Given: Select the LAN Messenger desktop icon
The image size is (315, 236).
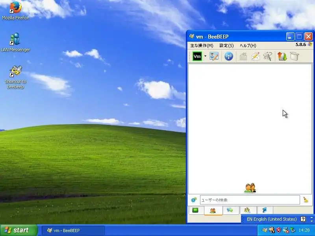Looking at the screenshot, I should 15,42.
